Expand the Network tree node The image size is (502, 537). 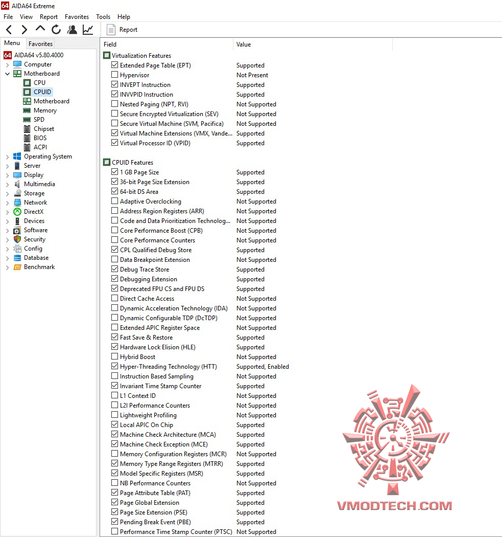point(7,203)
